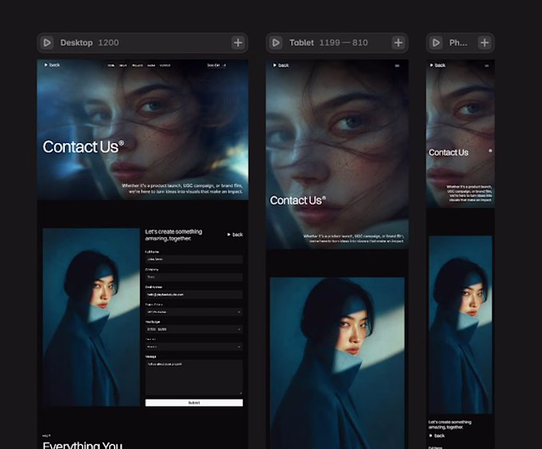
Task: Select the Tablet breakpoint label
Action: tap(302, 43)
